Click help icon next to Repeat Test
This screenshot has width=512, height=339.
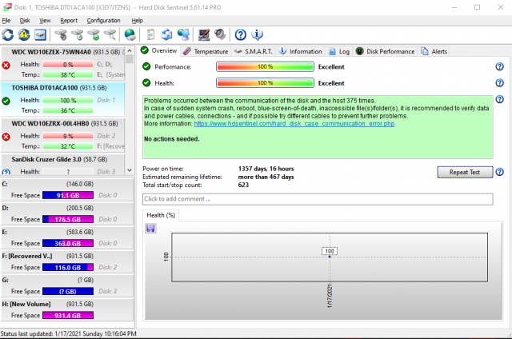click(499, 172)
